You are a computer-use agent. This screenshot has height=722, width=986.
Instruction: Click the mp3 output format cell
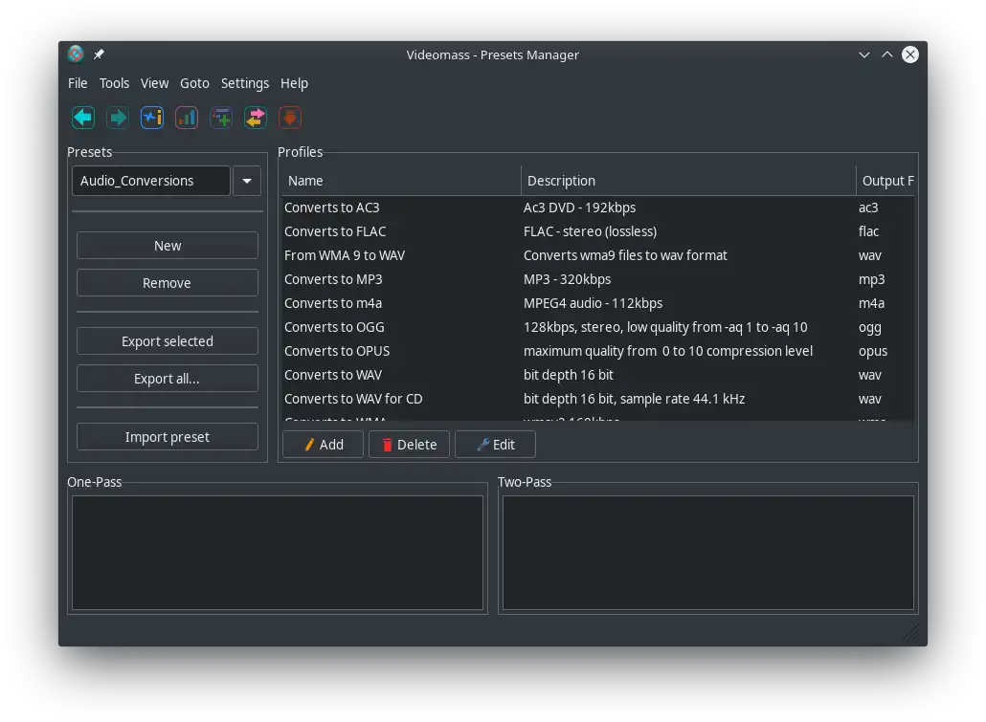point(871,279)
